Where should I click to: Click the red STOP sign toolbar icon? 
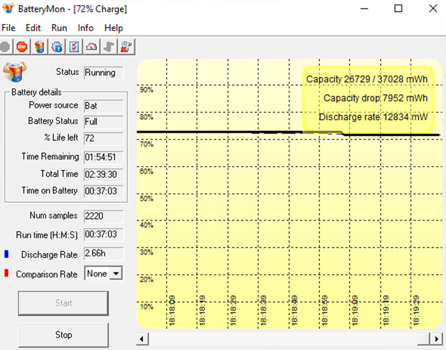coord(22,47)
